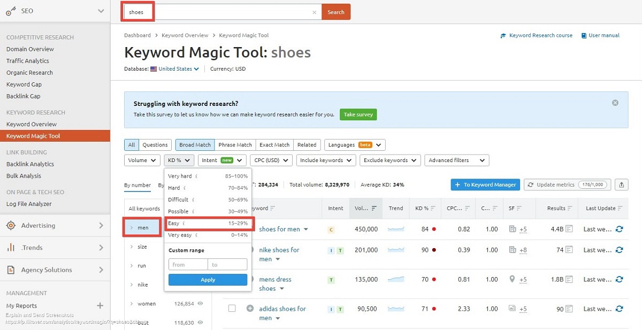
Task: Click To Keyword Manager button
Action: click(485, 185)
